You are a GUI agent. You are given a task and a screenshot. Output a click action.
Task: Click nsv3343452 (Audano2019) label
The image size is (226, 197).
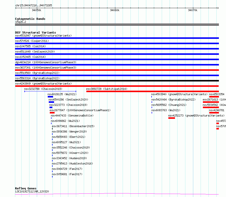69,158
